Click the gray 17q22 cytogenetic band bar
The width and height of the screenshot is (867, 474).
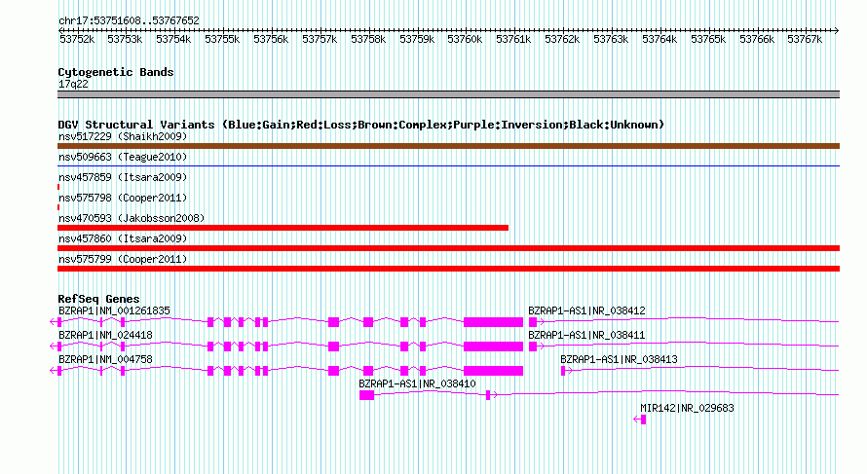[448, 94]
